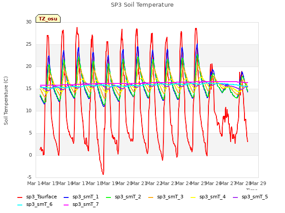This screenshot has width=285, height=213.
Task: Toggle sp3_Tsurface legend entry
Action: [37, 197]
